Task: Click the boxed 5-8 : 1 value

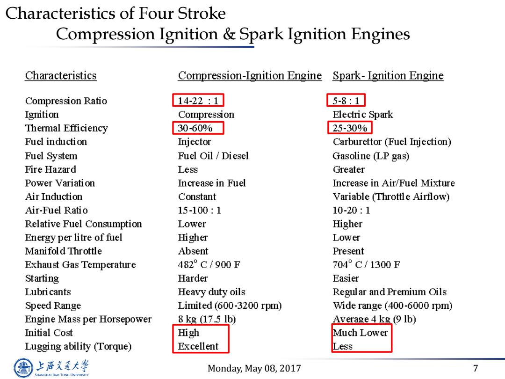Action: (x=346, y=101)
